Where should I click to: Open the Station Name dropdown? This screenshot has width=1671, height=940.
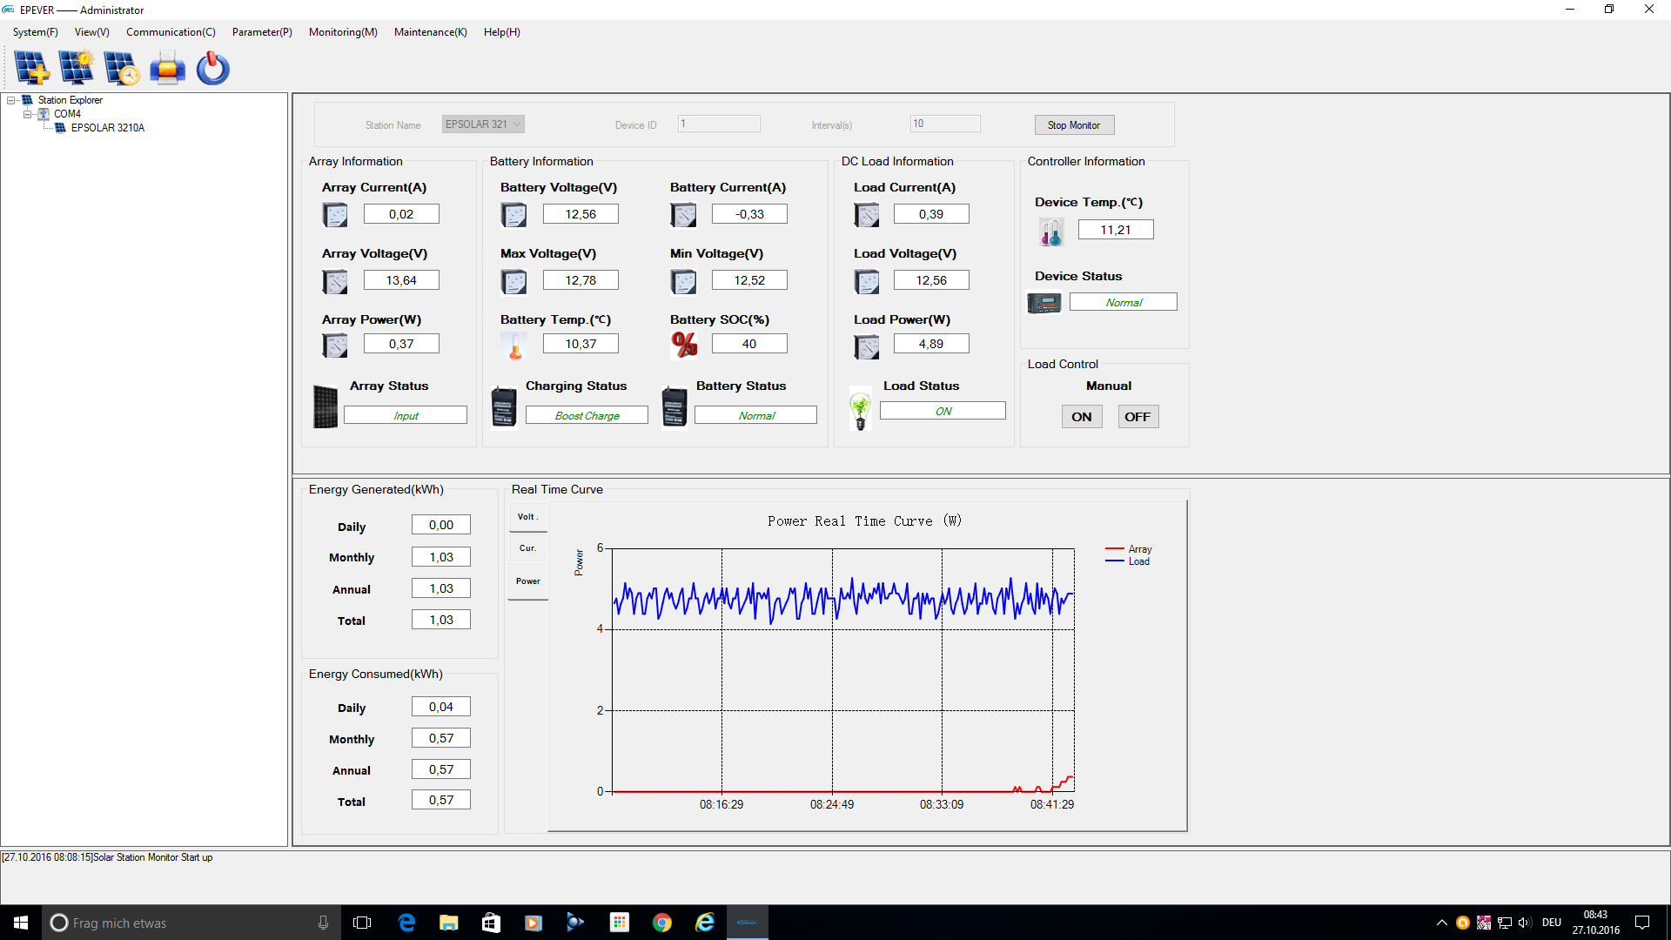click(517, 124)
